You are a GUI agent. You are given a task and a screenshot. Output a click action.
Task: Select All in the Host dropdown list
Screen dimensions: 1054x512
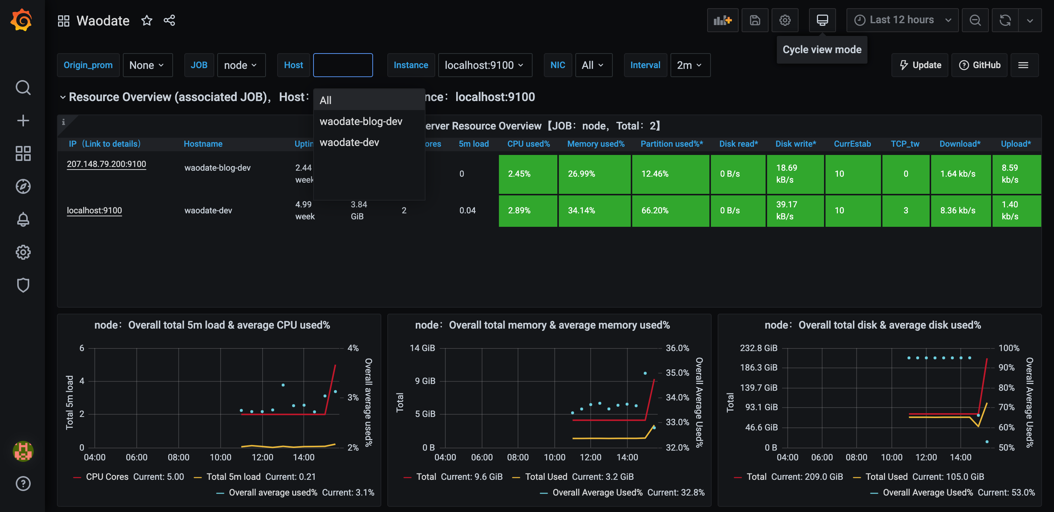[325, 100]
